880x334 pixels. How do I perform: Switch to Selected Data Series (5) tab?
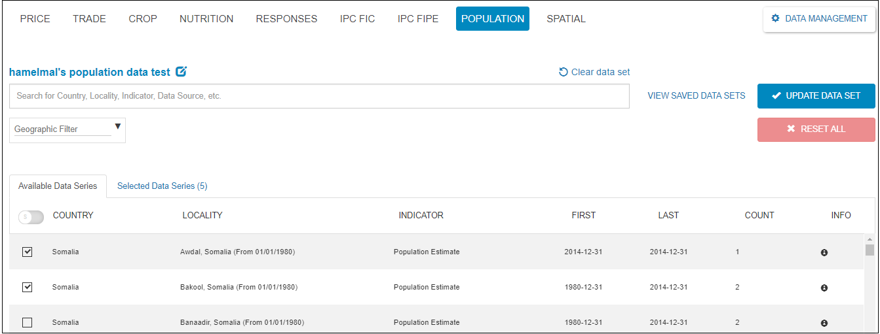(162, 186)
